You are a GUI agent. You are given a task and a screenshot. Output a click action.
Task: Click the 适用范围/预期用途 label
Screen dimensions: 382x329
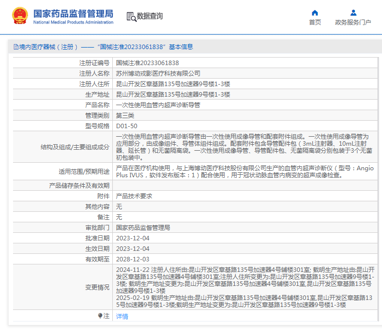[84, 172]
